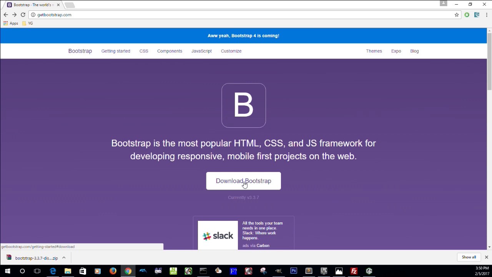Open the Apps bookmarks shortcut

click(11, 23)
